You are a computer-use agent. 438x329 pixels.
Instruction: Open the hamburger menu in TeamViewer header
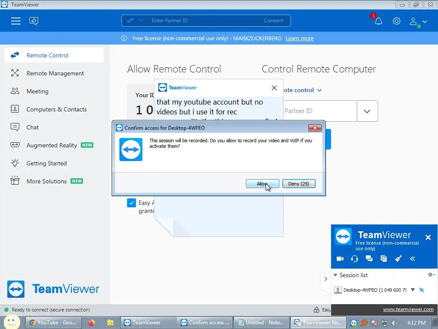[x=16, y=21]
